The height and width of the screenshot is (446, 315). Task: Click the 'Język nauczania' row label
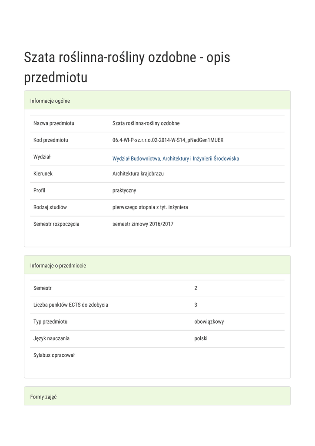(52, 338)
